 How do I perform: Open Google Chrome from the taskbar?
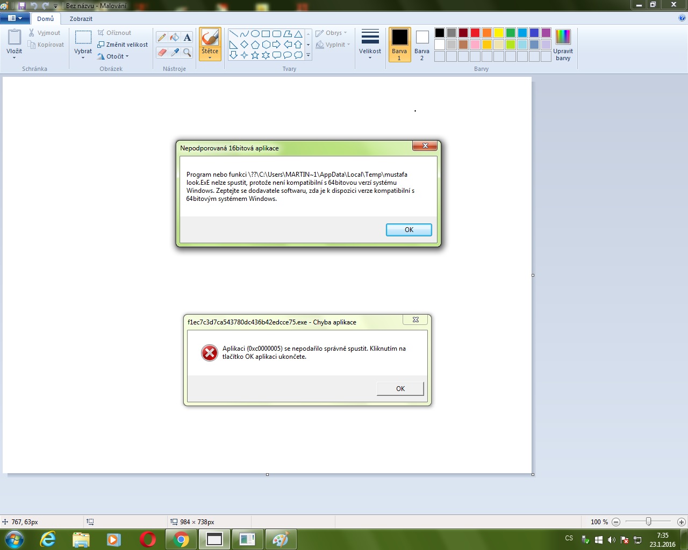coord(181,539)
